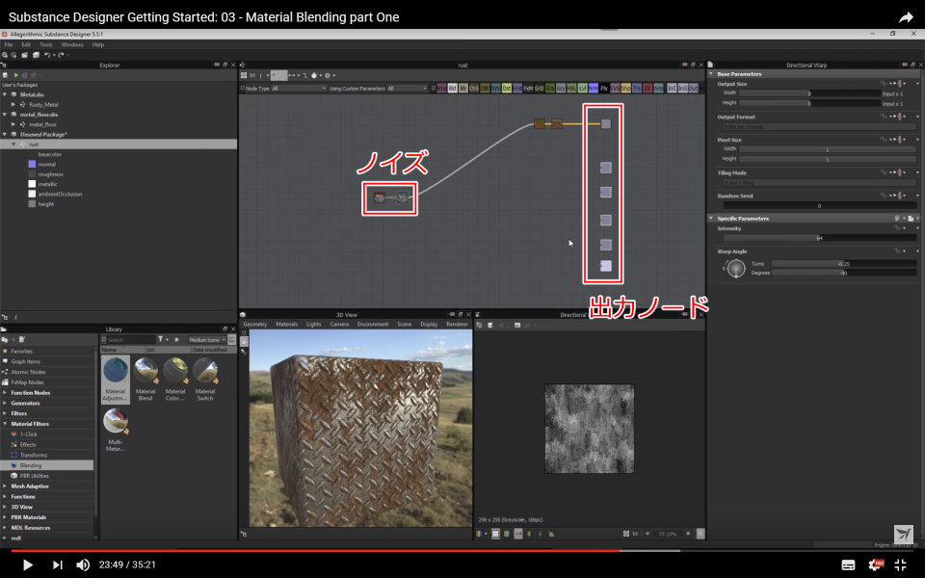Collapse the Metal.sbs package
This screenshot has width=925, height=578.
(6, 94)
